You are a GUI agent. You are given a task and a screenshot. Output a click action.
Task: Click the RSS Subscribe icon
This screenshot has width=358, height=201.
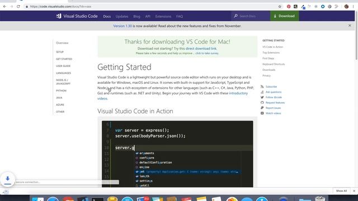pyautogui.click(x=262, y=87)
